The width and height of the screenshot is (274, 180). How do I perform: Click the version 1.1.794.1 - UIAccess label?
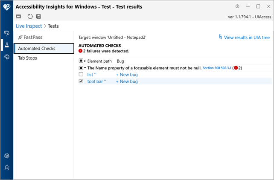tap(250, 17)
